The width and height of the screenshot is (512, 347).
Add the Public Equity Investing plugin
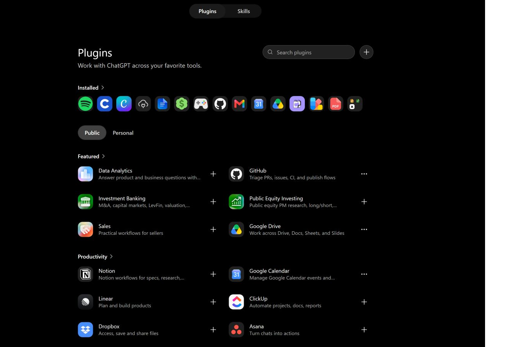tap(364, 202)
